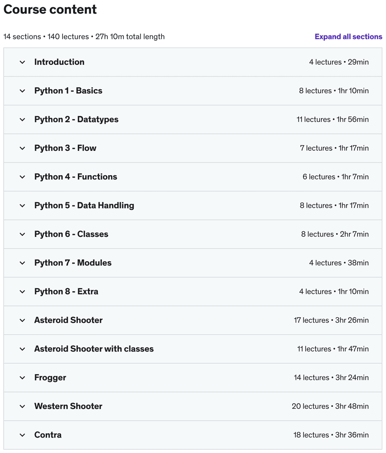Viewport: 386px width, 453px height.
Task: Click Python 6 - Classes heading
Action: [x=71, y=234]
